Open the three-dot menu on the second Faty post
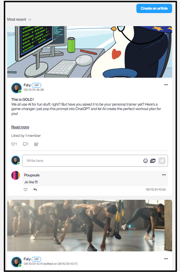This screenshot has height=272, width=180. (x=166, y=259)
